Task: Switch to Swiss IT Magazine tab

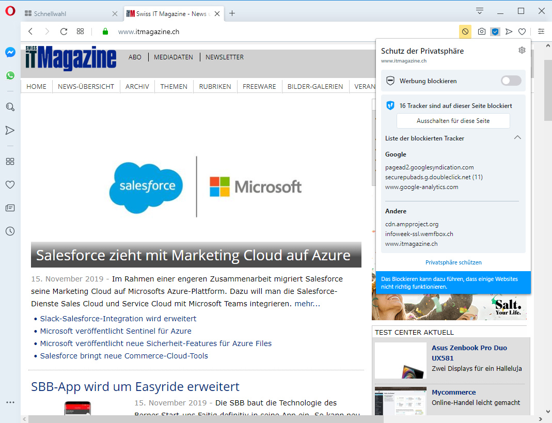Action: [168, 14]
